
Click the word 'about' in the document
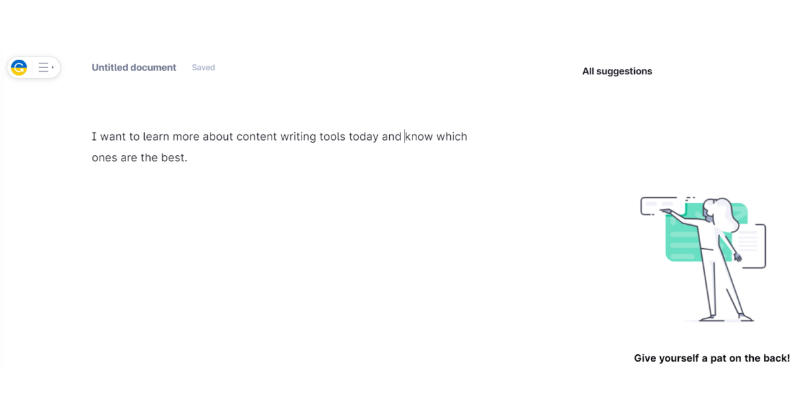(x=218, y=137)
